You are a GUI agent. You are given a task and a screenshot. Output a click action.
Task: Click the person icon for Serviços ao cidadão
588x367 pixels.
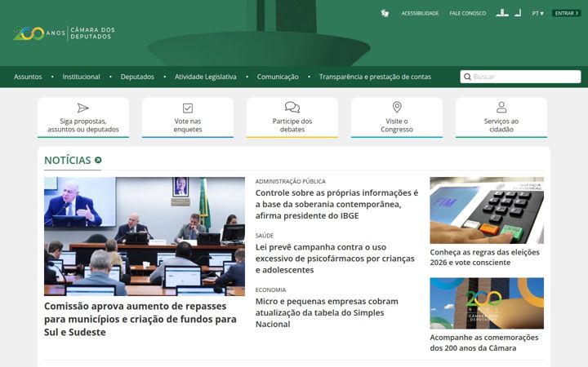point(501,108)
